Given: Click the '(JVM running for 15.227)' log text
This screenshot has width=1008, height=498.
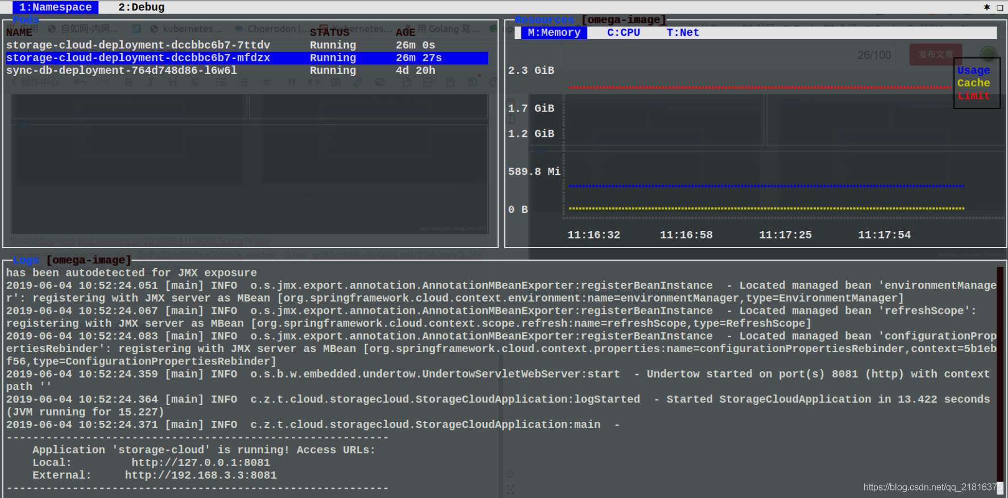Looking at the screenshot, I should [x=85, y=412].
